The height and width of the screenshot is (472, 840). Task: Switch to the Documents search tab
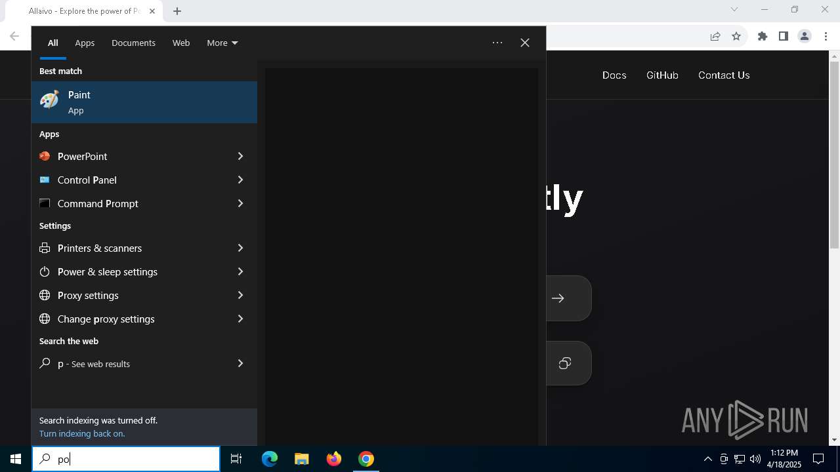click(133, 43)
